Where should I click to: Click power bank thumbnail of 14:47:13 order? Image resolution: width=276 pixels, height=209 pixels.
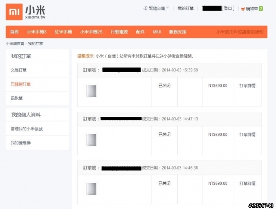[91, 140]
